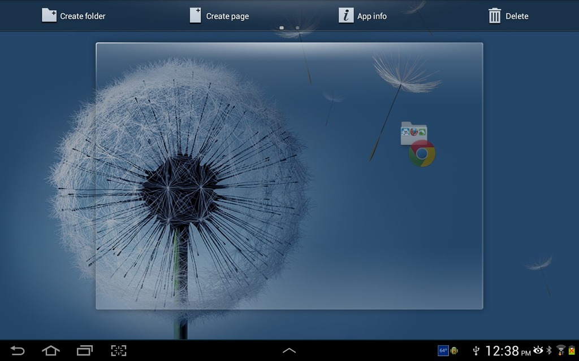This screenshot has width=579, height=361.
Task: Select the dragged Chrome app icon
Action: tap(422, 153)
